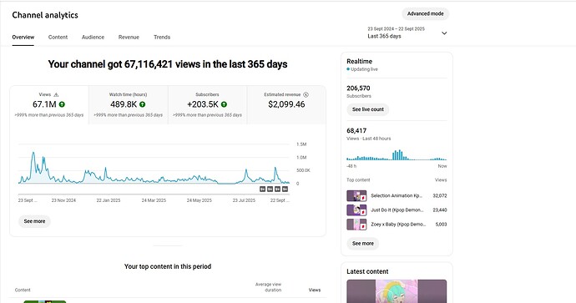The height and width of the screenshot is (303, 576).
Task: Switch to the Content tab
Action: tap(58, 37)
